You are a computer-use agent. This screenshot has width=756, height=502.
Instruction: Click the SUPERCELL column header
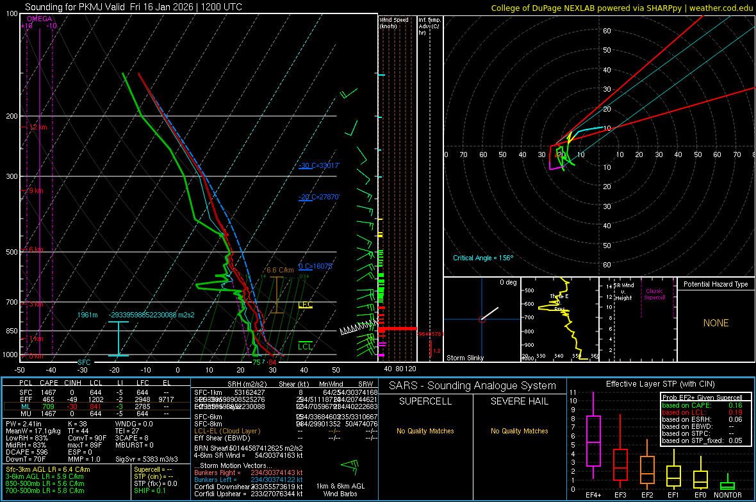point(425,401)
